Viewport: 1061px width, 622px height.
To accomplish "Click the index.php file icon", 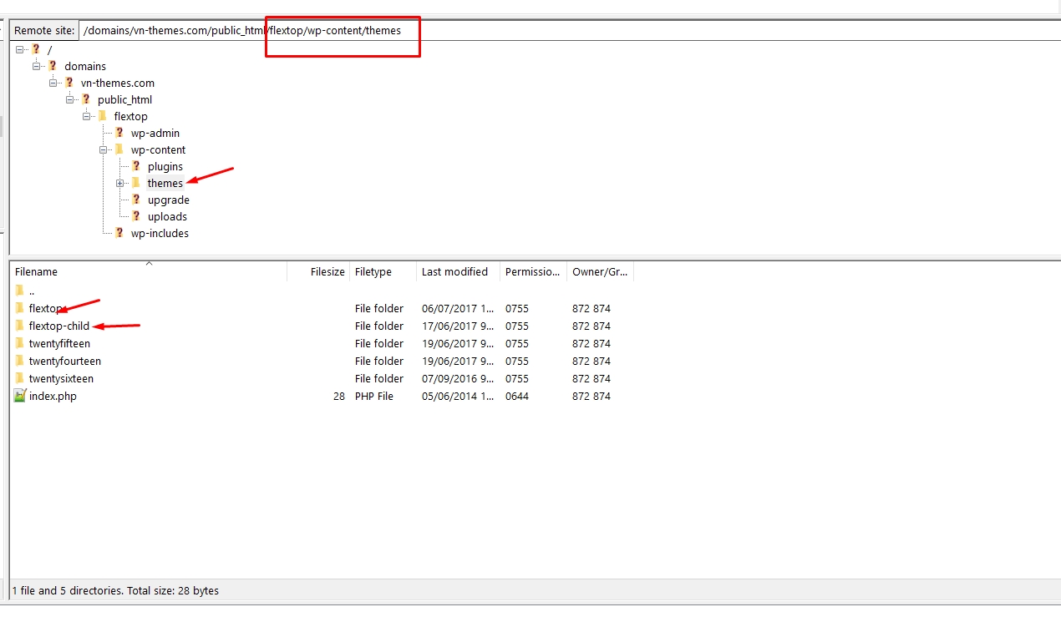I will [20, 396].
